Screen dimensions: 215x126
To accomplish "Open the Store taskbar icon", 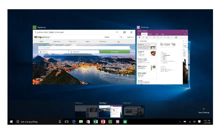I will pos(88,122).
